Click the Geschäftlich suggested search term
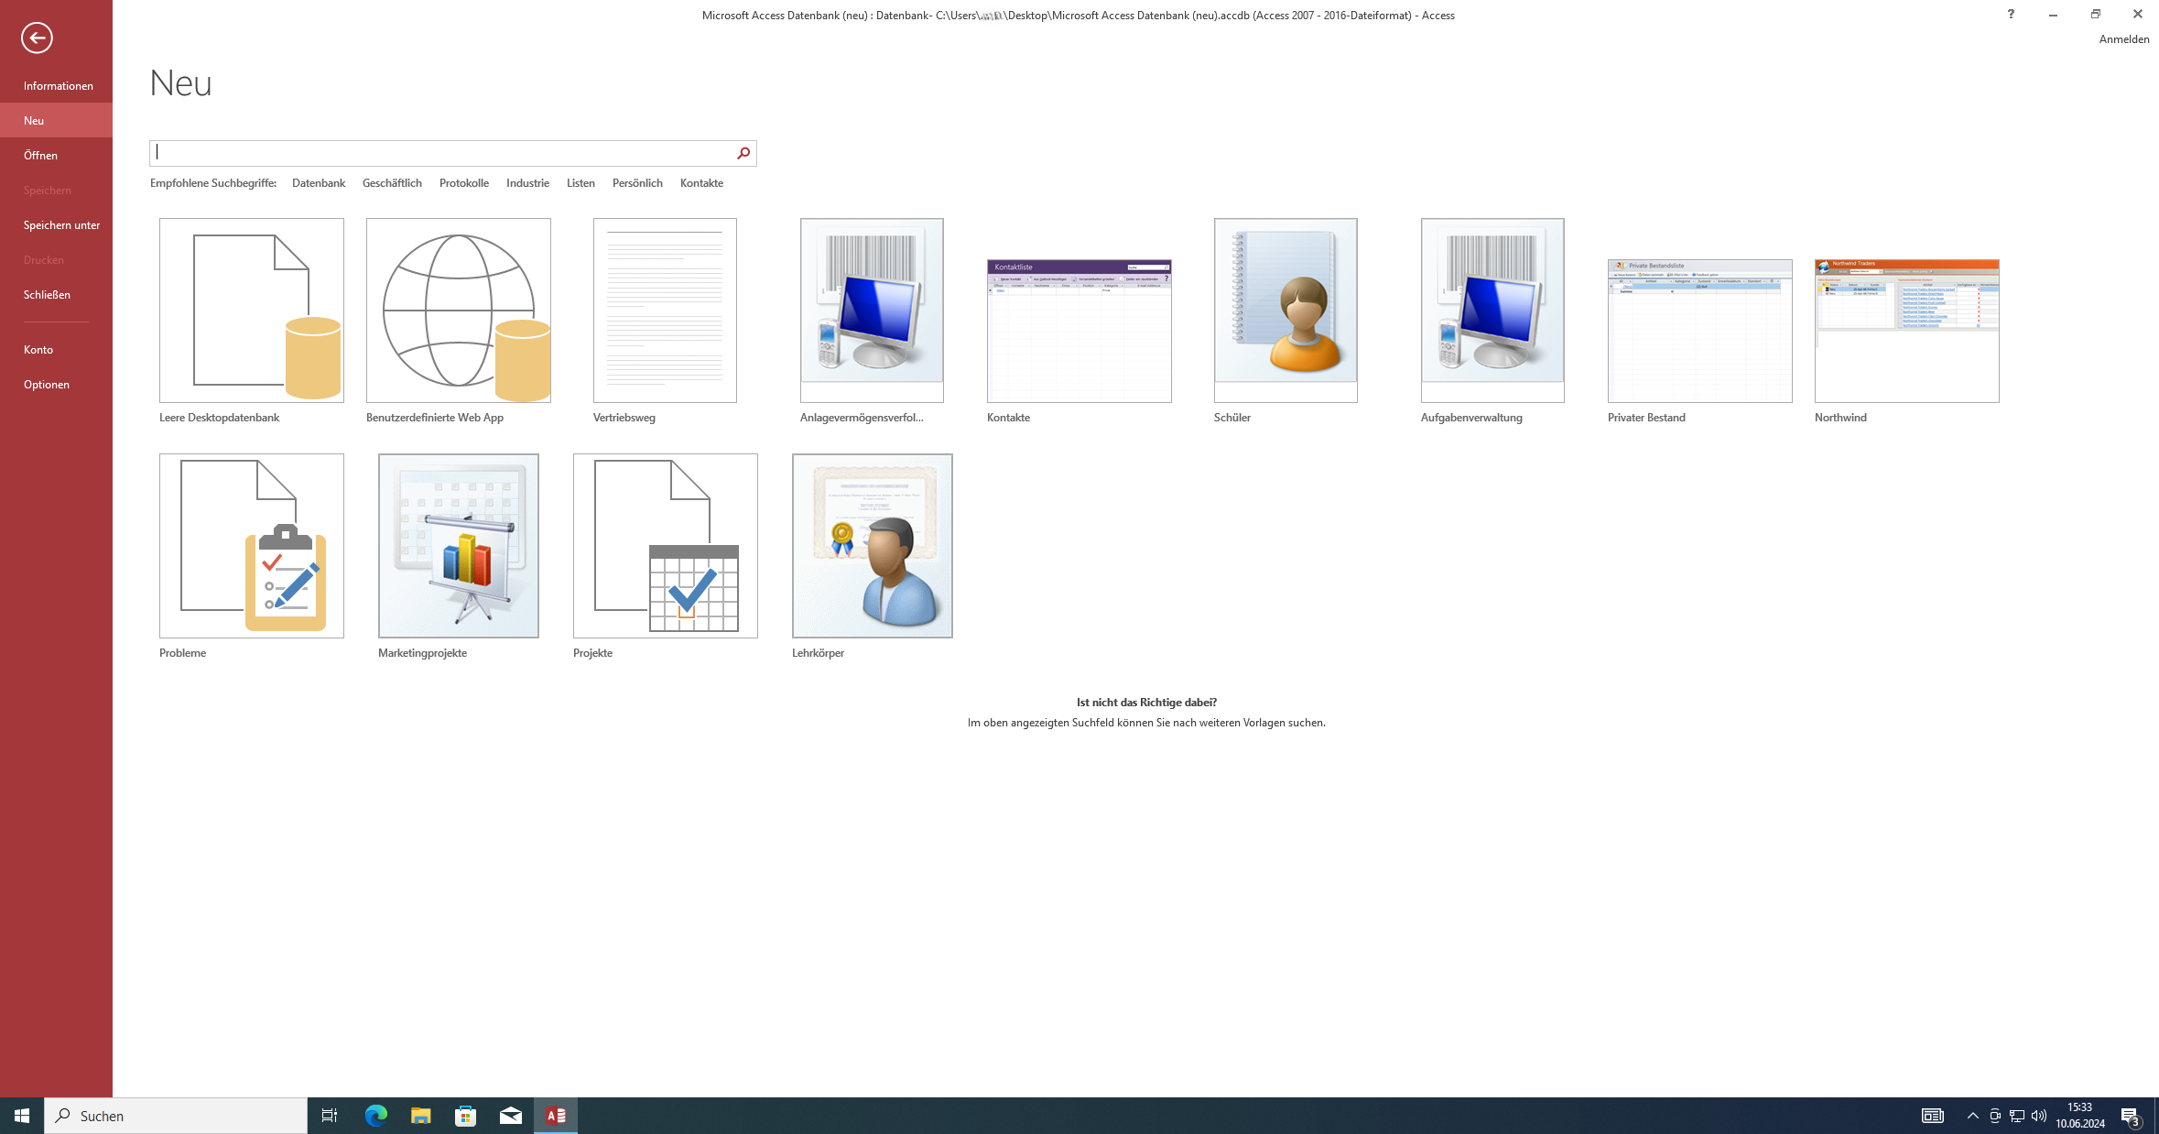2159x1134 pixels. [392, 183]
